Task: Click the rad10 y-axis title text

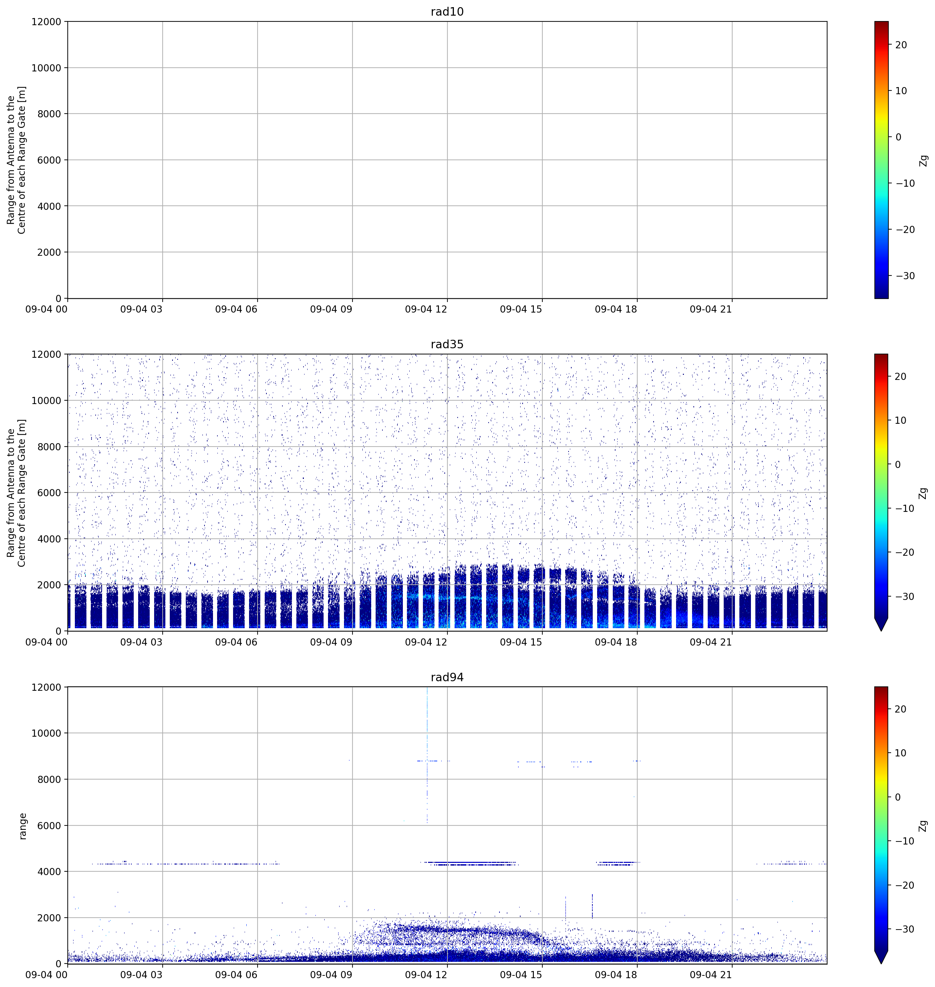Action: [x=16, y=160]
